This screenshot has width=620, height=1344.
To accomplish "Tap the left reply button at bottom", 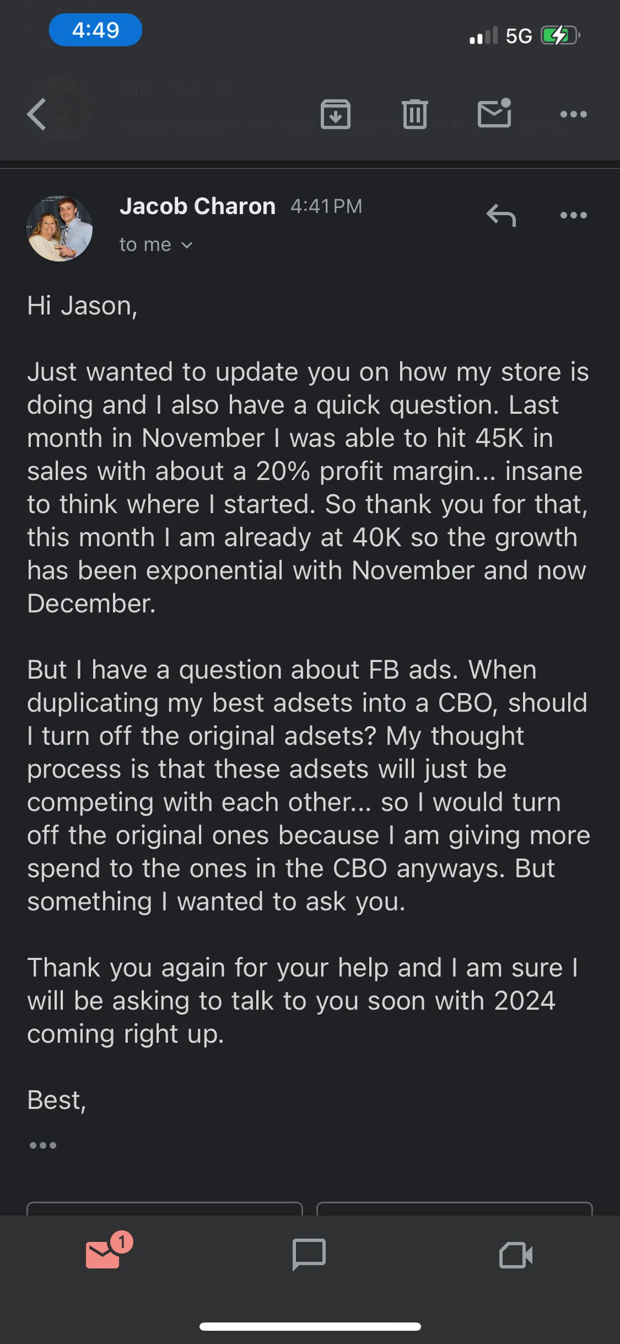I will (165, 1208).
